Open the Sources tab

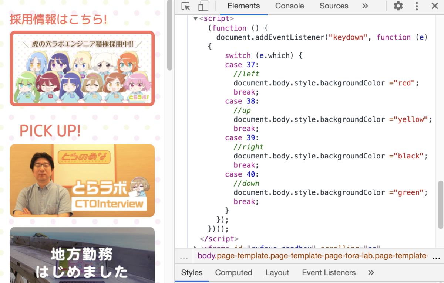point(334,6)
